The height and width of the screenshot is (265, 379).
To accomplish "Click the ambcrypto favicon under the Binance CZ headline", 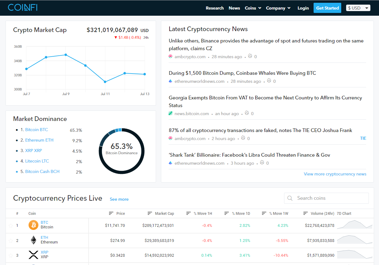I will (171, 57).
